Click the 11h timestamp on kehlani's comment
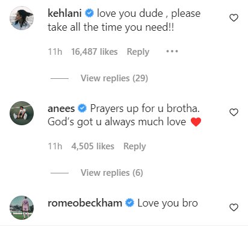This screenshot has width=248, height=227. pyautogui.click(x=55, y=52)
